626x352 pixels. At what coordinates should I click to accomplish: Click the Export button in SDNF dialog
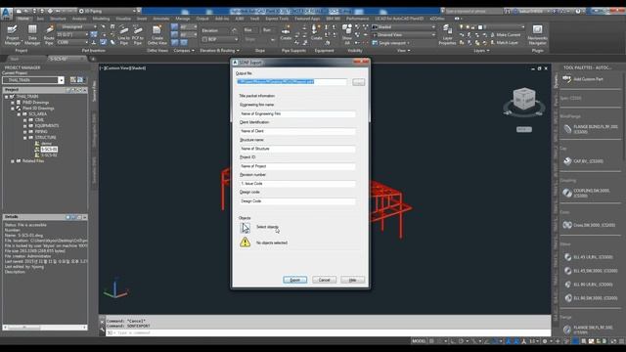tap(295, 280)
